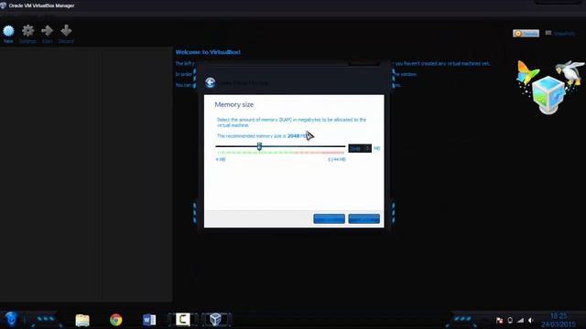The height and width of the screenshot is (329, 586).
Task: Click the power tray icon beside the flag
Action: pos(510,320)
